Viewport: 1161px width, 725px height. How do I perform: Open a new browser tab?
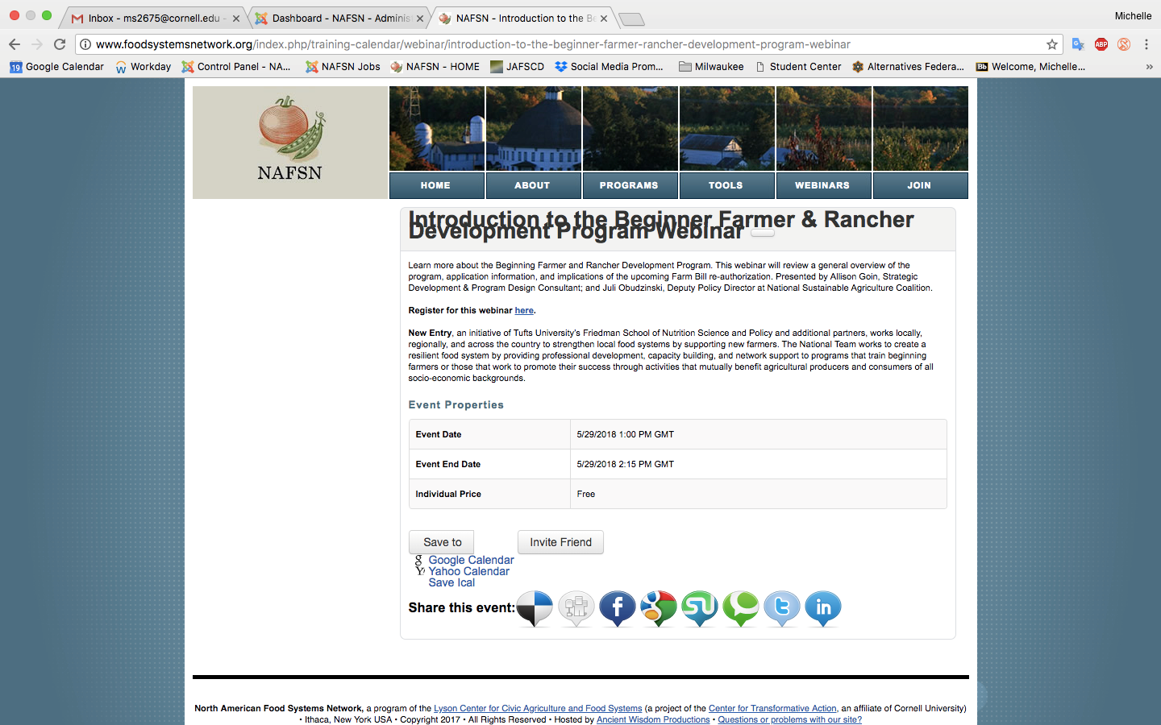631,19
